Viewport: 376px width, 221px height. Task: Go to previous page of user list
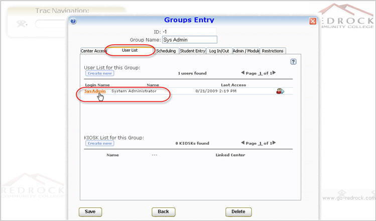tap(242, 73)
